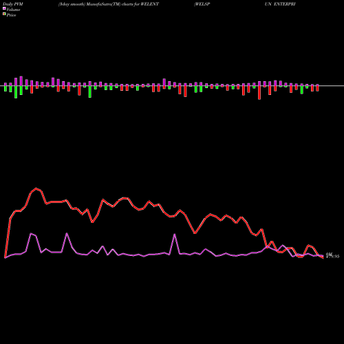Viewport: 344px width, 344px height.
Task: Click the magenta Volume legend swatch
Action: tap(4, 8)
